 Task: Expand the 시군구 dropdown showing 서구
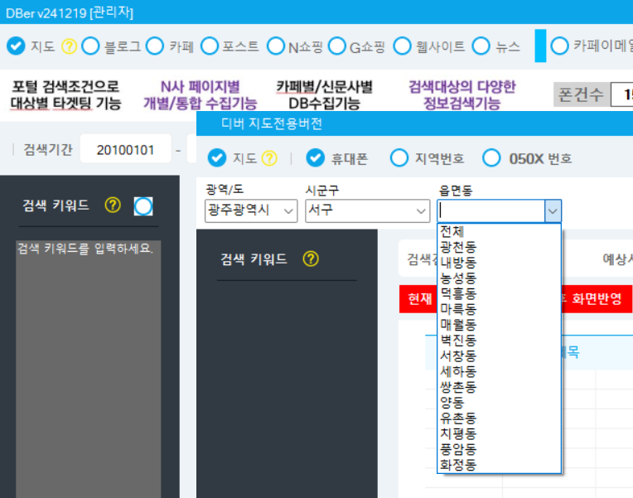pos(367,211)
